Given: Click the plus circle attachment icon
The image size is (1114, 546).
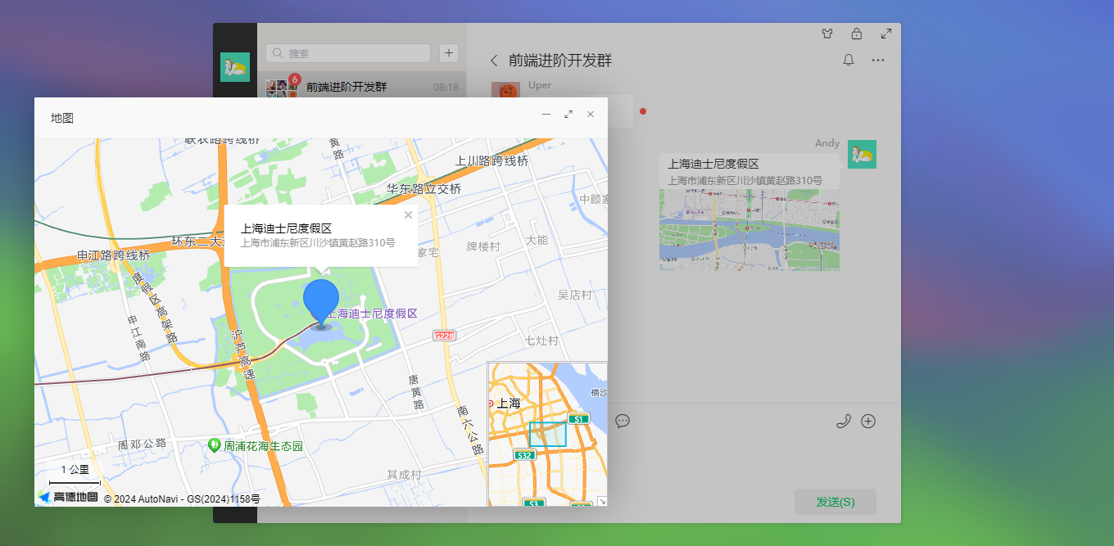Looking at the screenshot, I should [868, 421].
